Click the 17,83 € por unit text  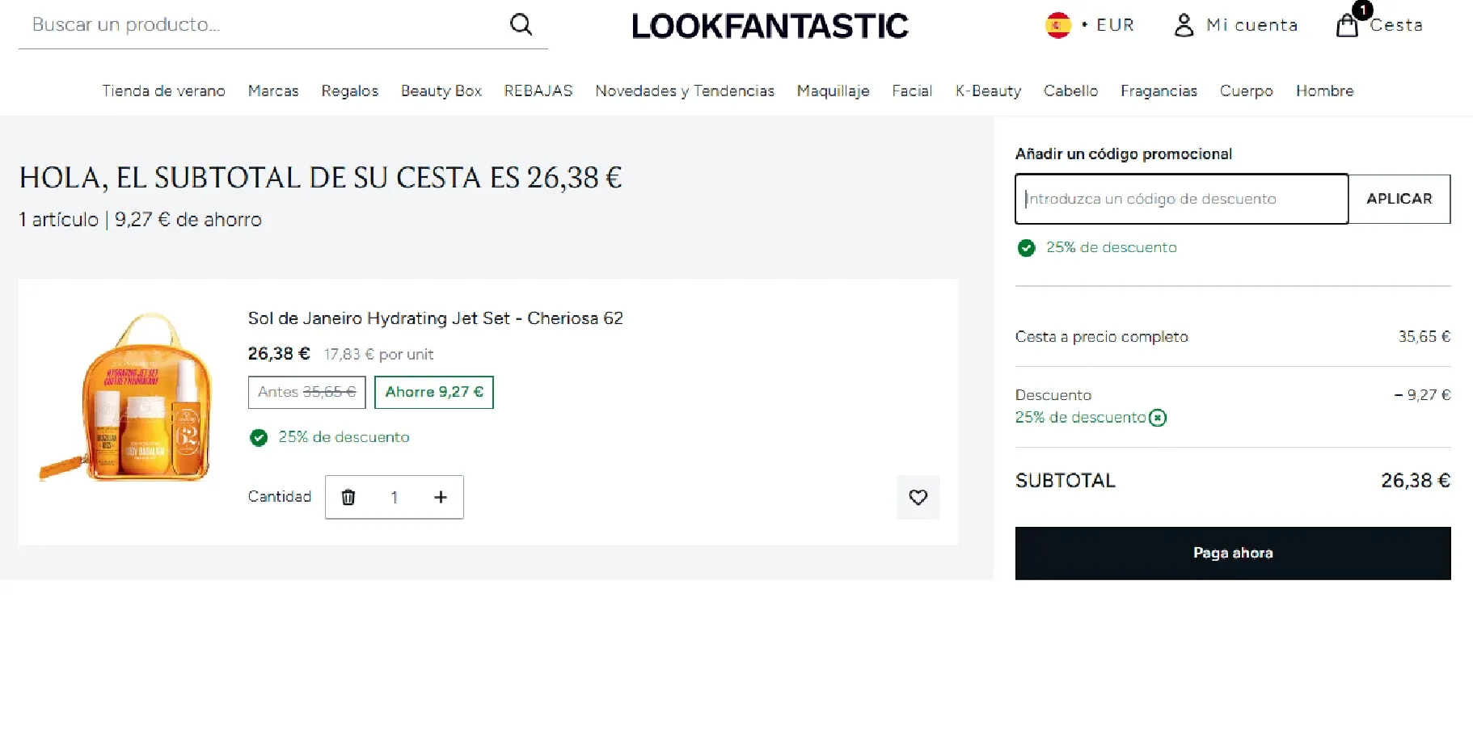pyautogui.click(x=379, y=355)
